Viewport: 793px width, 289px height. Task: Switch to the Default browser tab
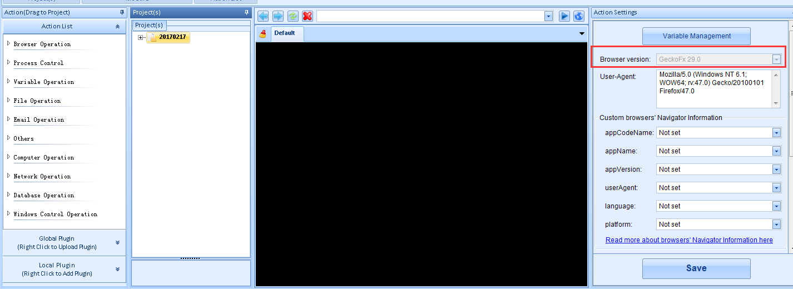(284, 33)
